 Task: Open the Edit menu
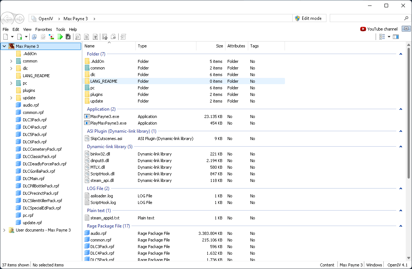[16, 29]
